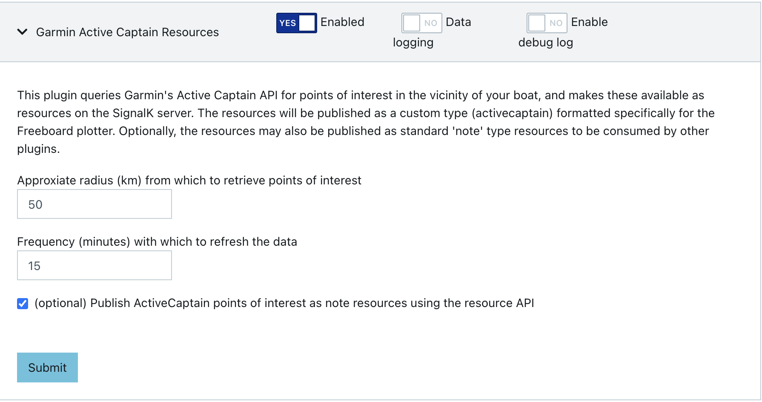Uncheck Publish ActiveCaptain points as note resources
762x402 pixels.
[x=23, y=304]
